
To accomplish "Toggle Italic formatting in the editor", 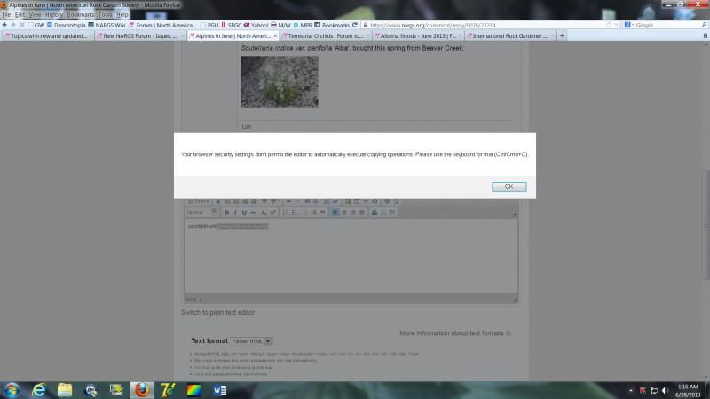I will click(x=235, y=213).
